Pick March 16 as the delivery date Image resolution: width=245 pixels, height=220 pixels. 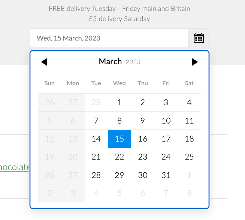click(143, 139)
